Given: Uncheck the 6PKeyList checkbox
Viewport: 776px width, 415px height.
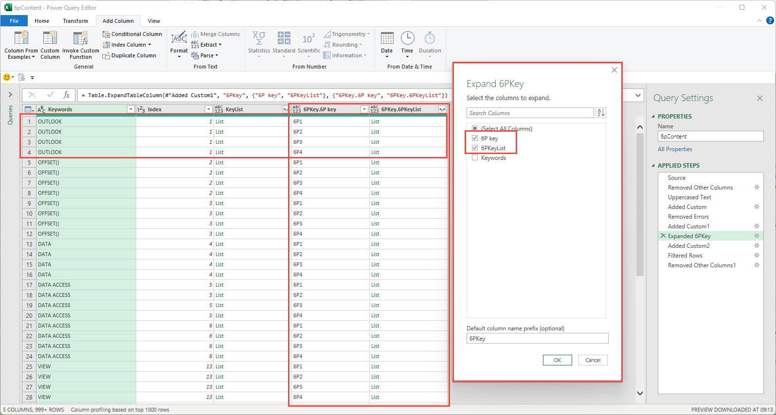Looking at the screenshot, I should pyautogui.click(x=475, y=148).
